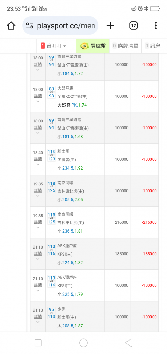
Task: Expand chevron under 18:40 騎士團 row
Action: (38, 164)
